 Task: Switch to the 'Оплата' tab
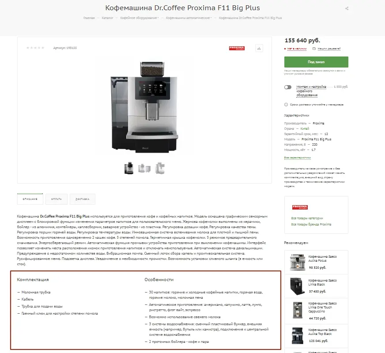(x=57, y=199)
